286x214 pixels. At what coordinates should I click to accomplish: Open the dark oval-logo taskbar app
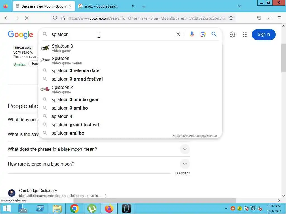tap(127, 208)
